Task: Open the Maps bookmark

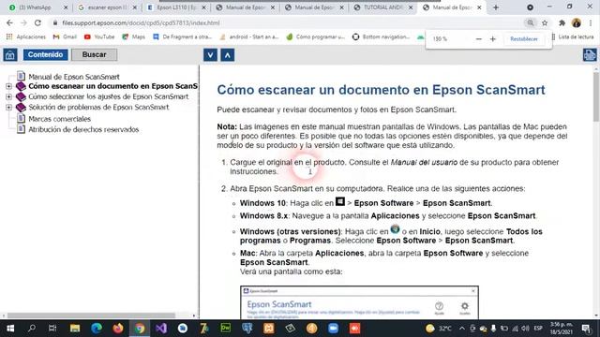Action: tap(133, 37)
